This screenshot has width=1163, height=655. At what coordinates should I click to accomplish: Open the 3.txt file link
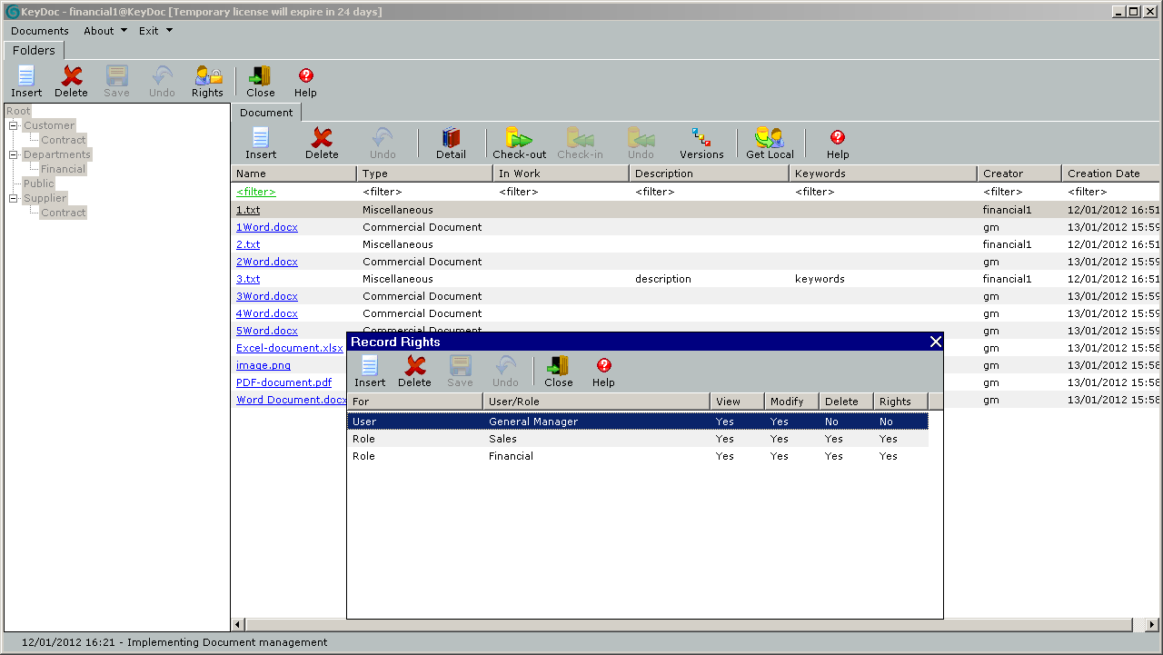coord(248,279)
